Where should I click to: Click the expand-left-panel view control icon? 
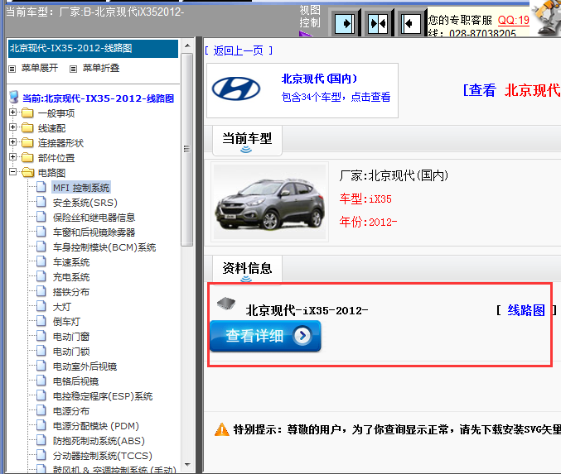(x=344, y=24)
